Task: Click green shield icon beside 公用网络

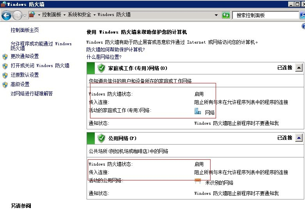Action: (101, 138)
